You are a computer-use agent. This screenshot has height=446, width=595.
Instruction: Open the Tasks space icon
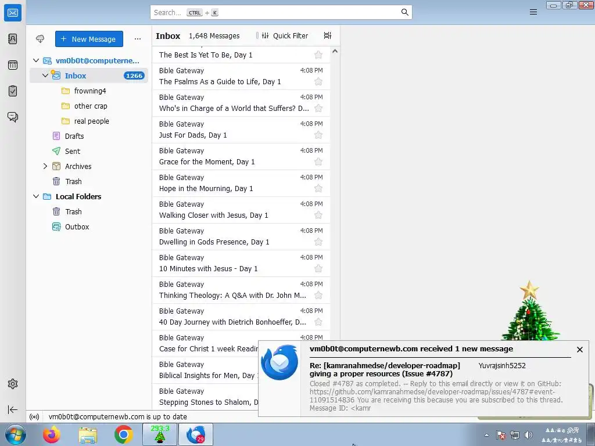(13, 91)
